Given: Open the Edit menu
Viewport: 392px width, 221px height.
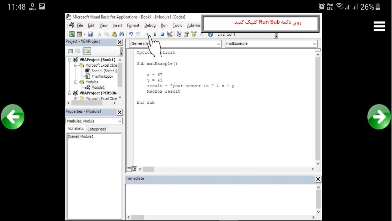Looking at the screenshot, I should (x=91, y=25).
